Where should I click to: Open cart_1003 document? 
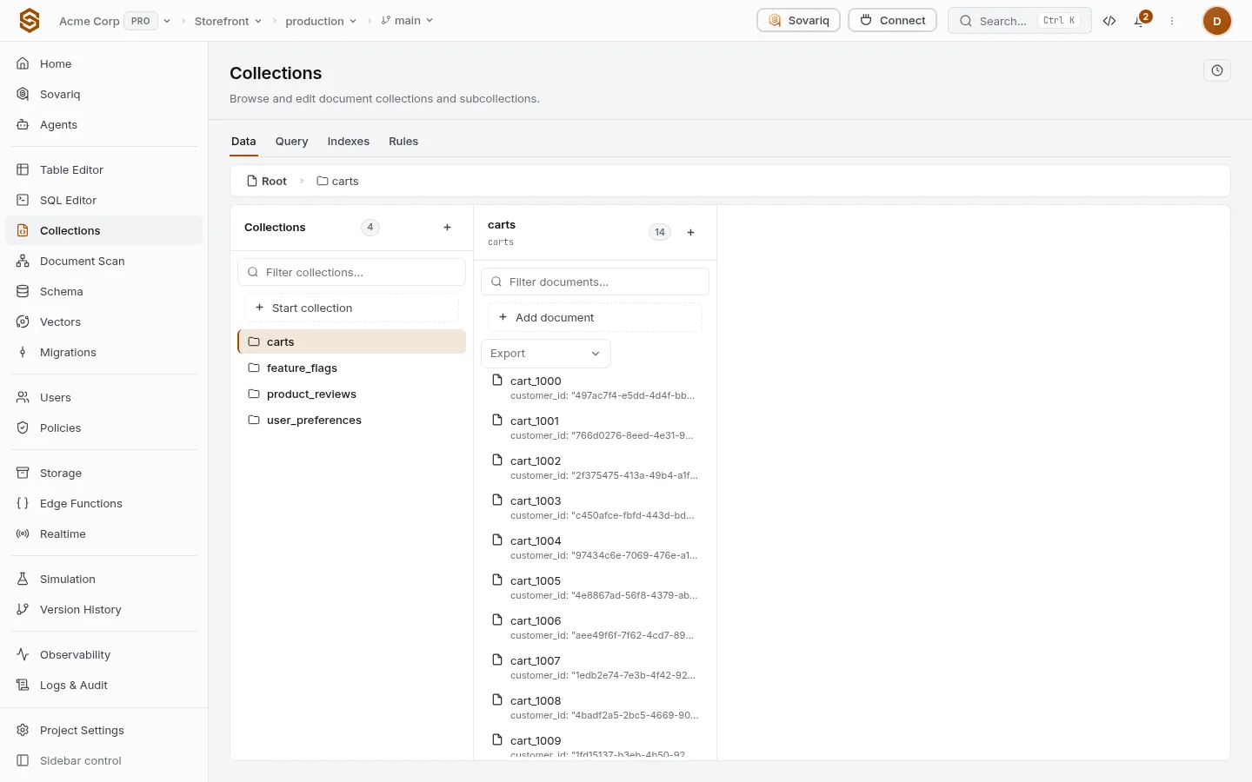pyautogui.click(x=596, y=507)
